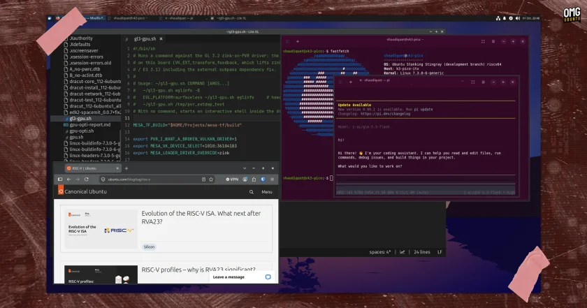Change the spaces: 4 indentation setting
The image size is (587, 308).
(x=380, y=252)
